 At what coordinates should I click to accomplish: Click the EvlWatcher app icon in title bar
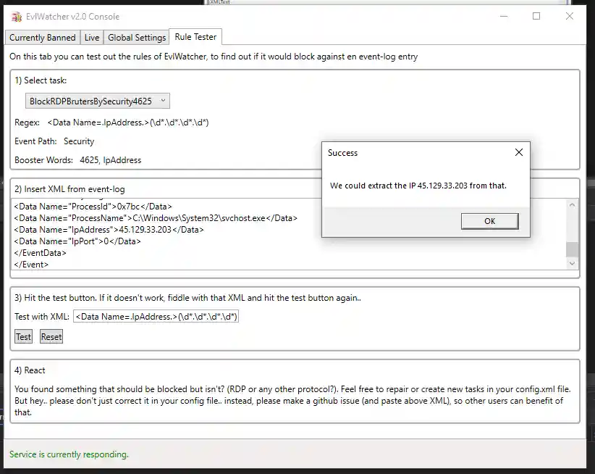(17, 17)
